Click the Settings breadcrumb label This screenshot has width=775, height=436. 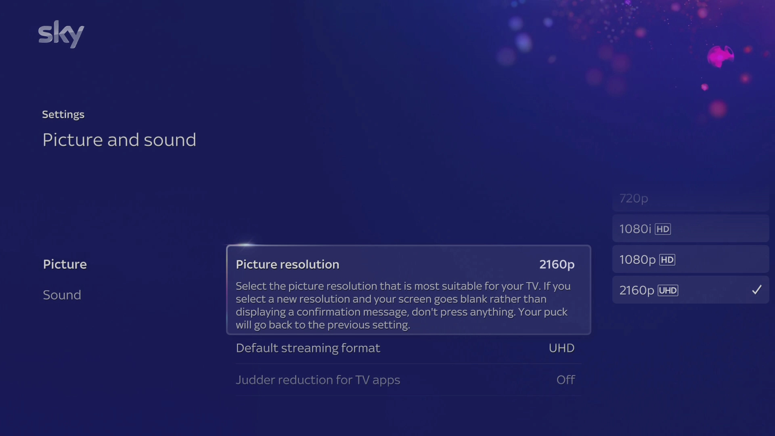tap(63, 114)
